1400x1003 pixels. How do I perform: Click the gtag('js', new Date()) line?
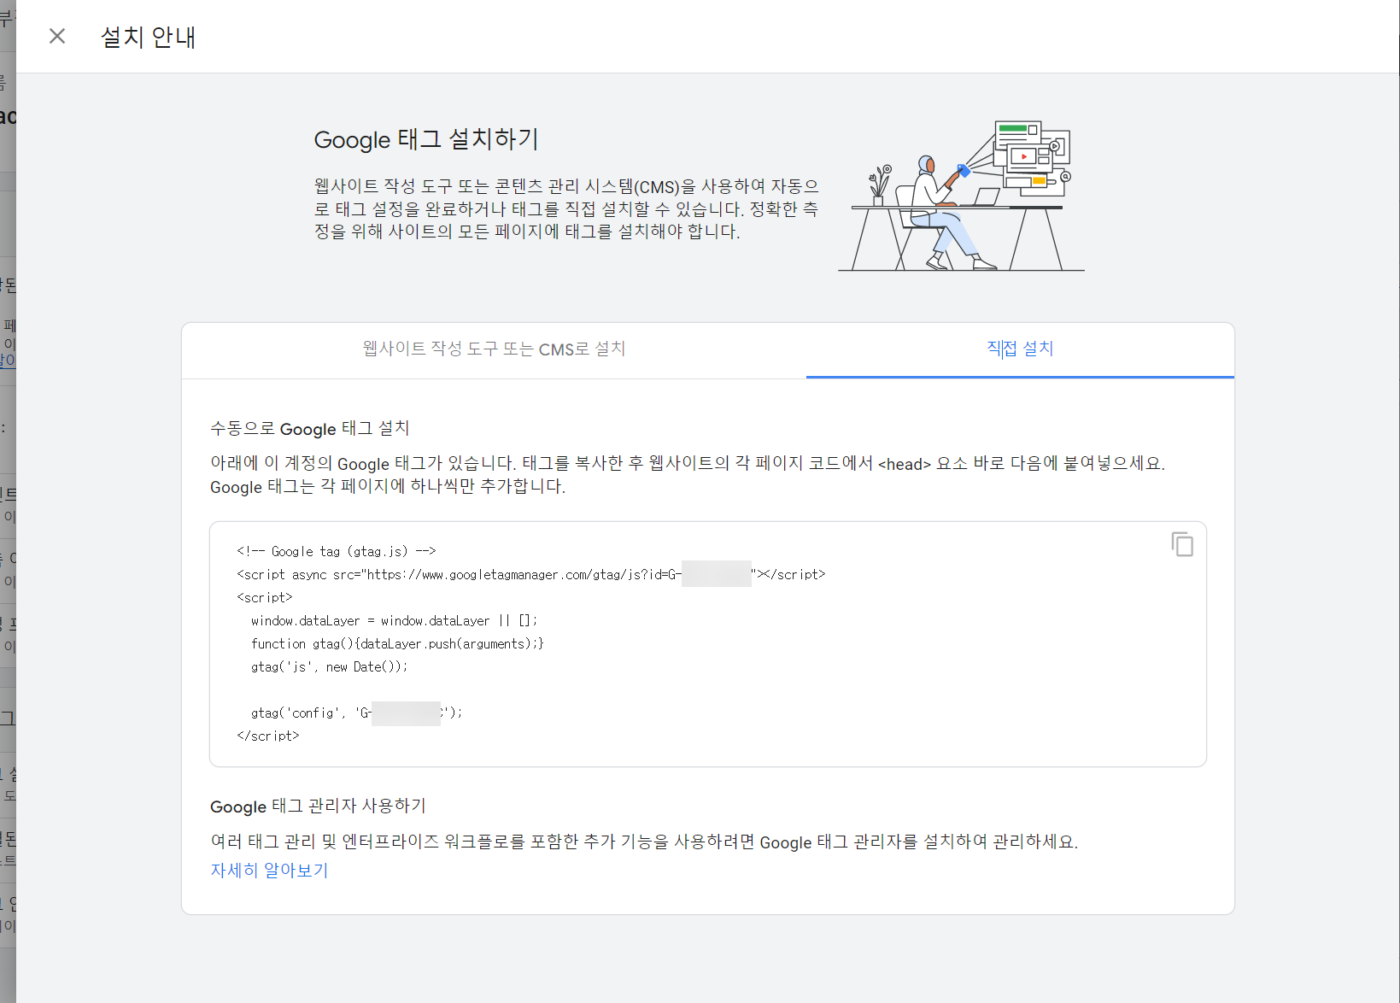coord(329,666)
